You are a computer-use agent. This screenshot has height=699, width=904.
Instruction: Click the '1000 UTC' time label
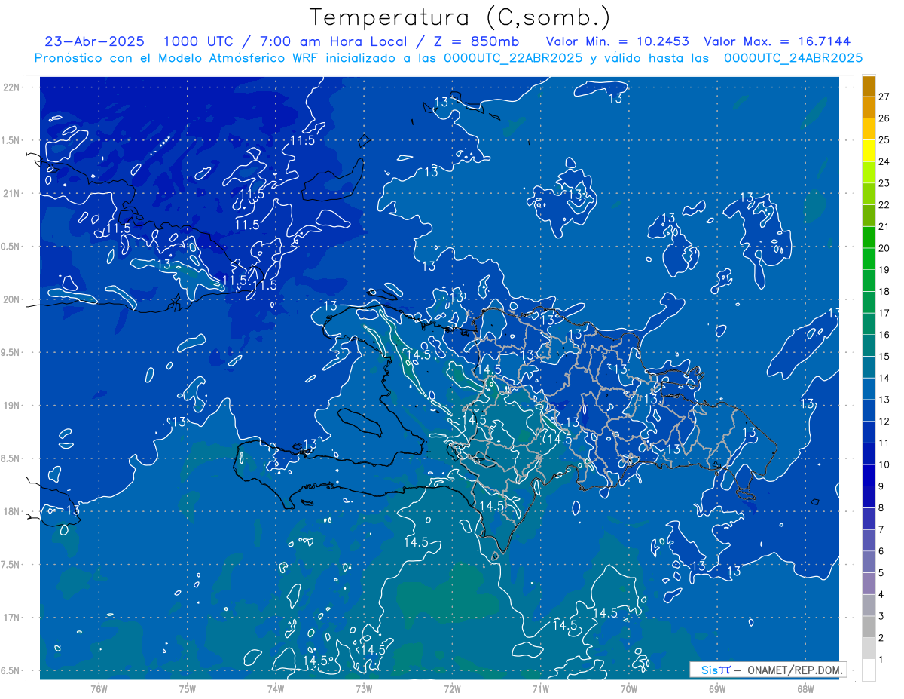[198, 41]
